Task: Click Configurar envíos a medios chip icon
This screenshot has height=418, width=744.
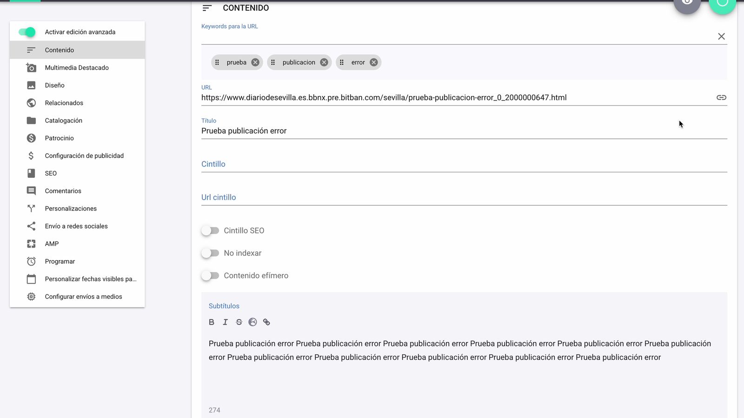Action: pyautogui.click(x=31, y=296)
